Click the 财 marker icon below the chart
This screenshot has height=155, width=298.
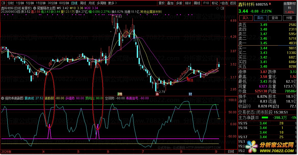(x=190, y=94)
